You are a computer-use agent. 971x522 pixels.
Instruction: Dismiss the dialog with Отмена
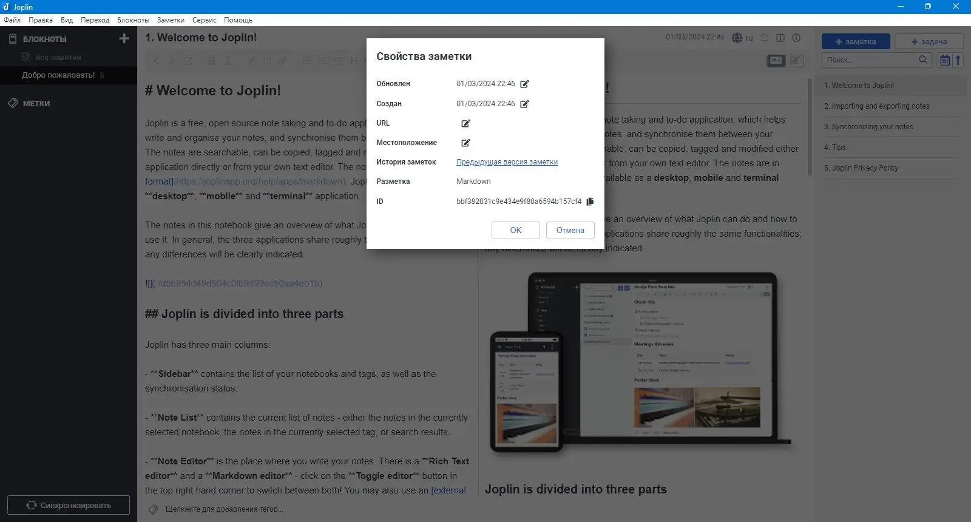(570, 230)
